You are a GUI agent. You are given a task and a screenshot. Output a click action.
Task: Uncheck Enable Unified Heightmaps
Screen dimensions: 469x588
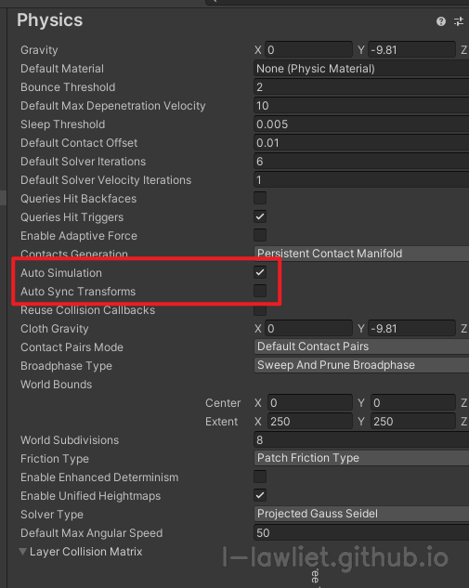(x=260, y=495)
